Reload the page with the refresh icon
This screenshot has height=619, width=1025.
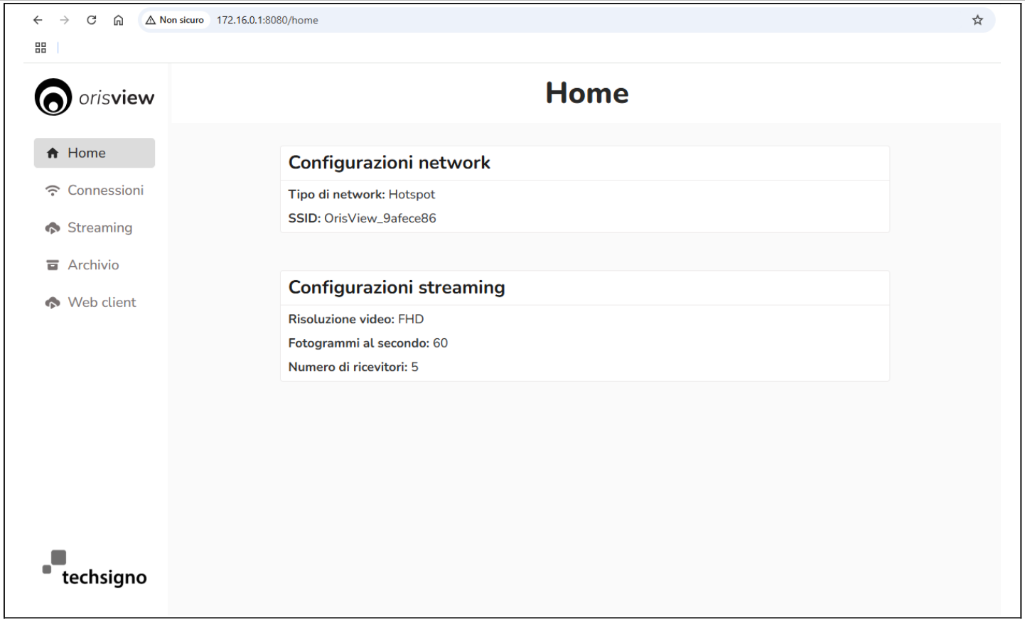pos(91,20)
